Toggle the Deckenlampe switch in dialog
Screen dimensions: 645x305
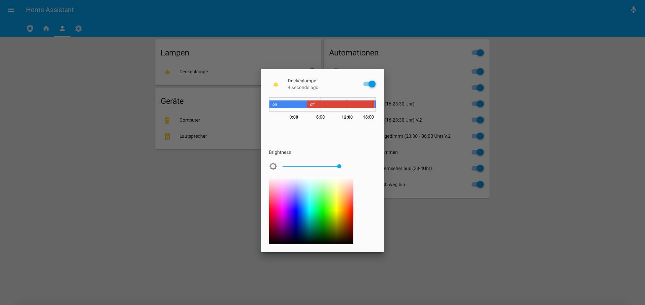369,84
